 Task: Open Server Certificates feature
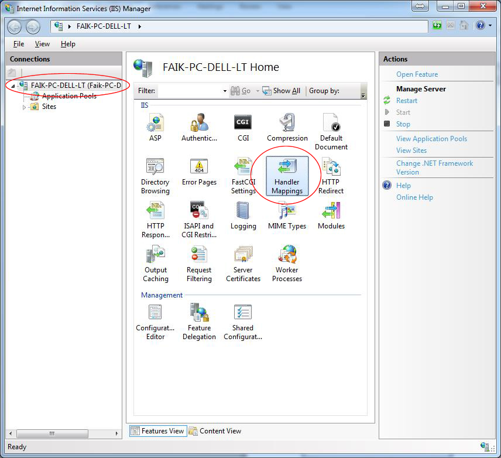click(243, 264)
